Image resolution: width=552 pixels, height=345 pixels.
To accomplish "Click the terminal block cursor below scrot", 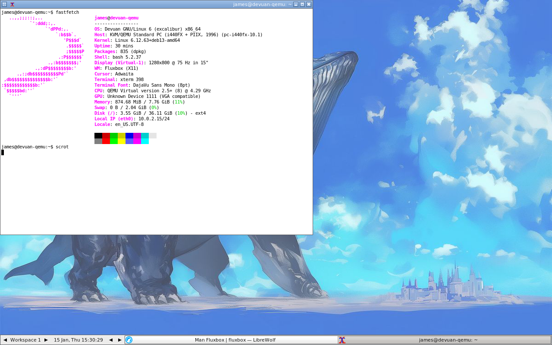I will (3, 152).
